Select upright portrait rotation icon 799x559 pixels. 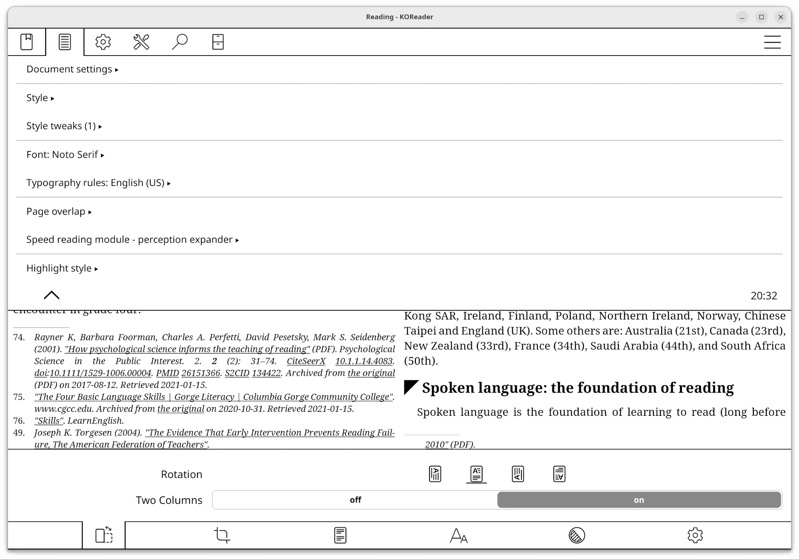coord(476,474)
